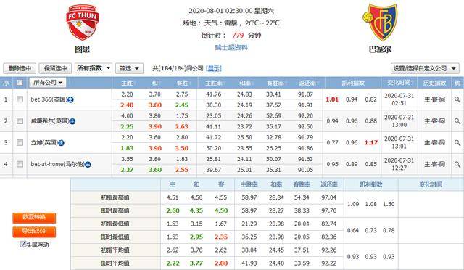Viewport: 464px width, 270px height.
Task: Sort by 和 column header
Action: 154,83
